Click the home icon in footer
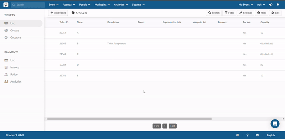This screenshot has height=139, width=285. pos(237,135)
